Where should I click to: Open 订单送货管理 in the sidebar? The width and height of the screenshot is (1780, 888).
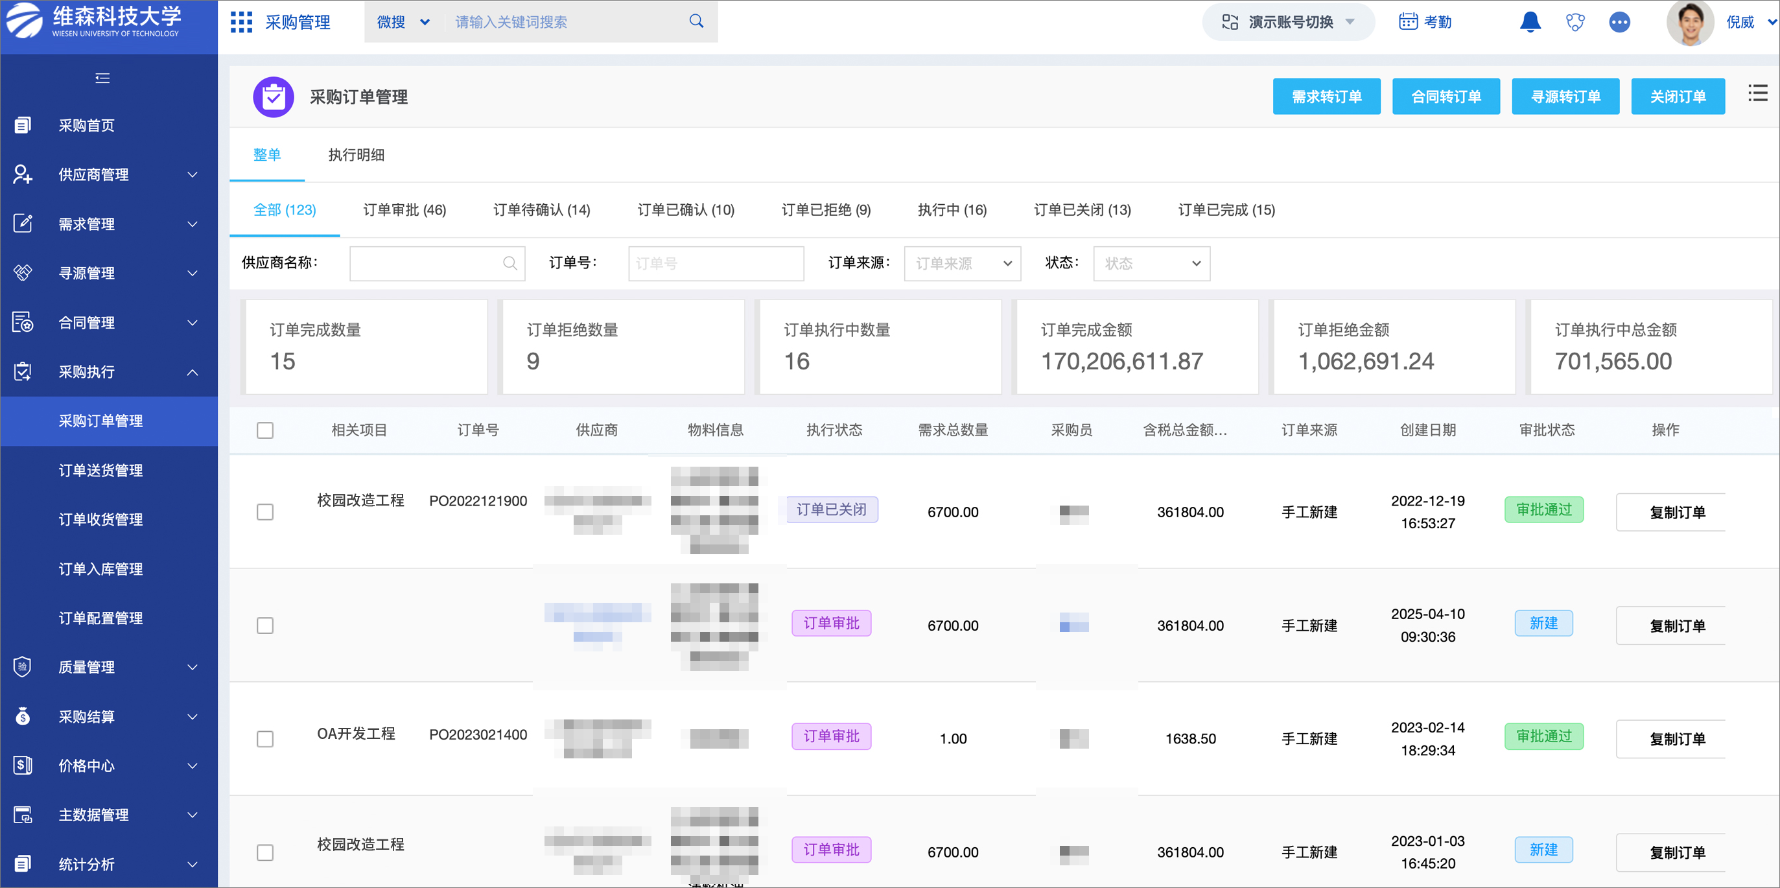(x=101, y=470)
